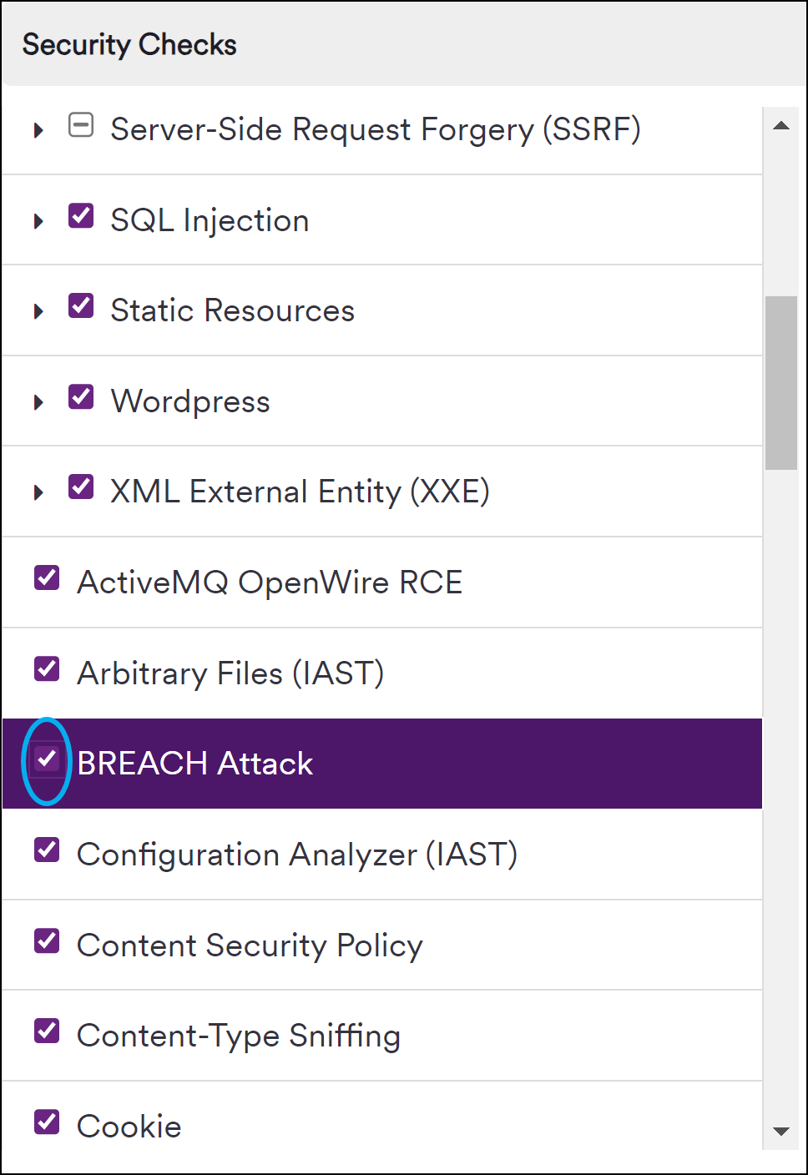
Task: Disable the Cookie security check
Action: coord(46,1122)
